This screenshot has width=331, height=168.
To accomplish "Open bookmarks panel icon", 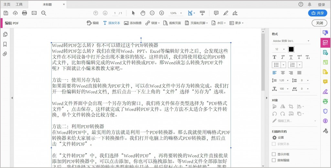I will [x=5, y=44].
